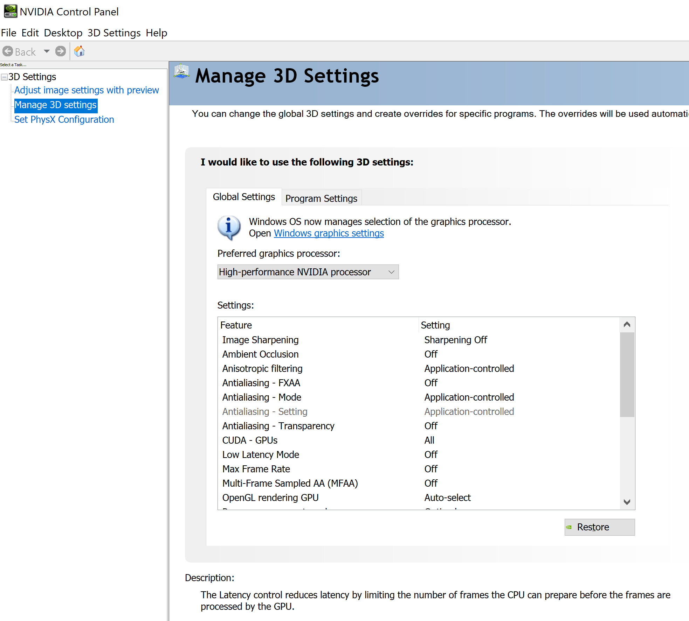
Task: Click the All value for CUDA - GPUs
Action: (429, 440)
